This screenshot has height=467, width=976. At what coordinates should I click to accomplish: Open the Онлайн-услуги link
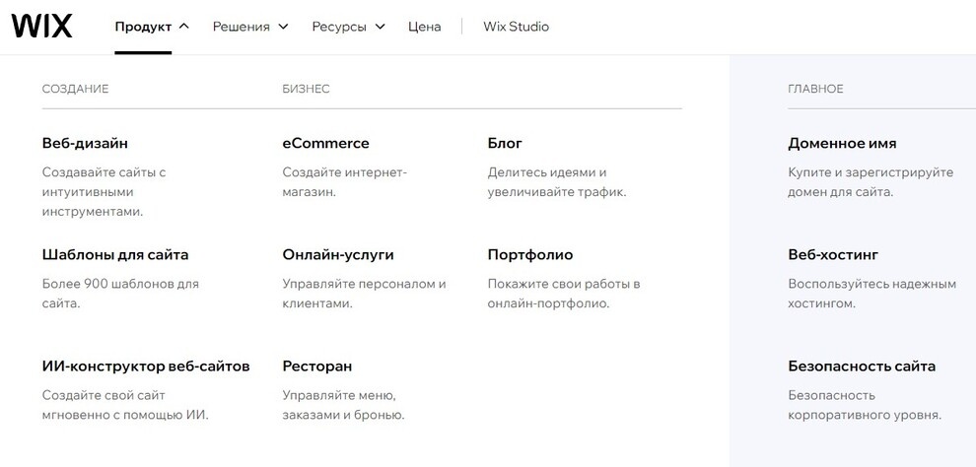pyautogui.click(x=338, y=254)
